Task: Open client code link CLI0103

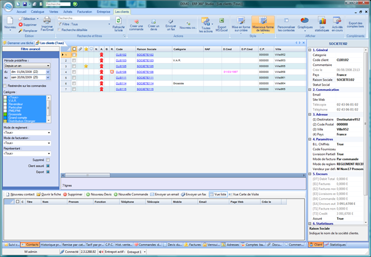Action: (121, 60)
